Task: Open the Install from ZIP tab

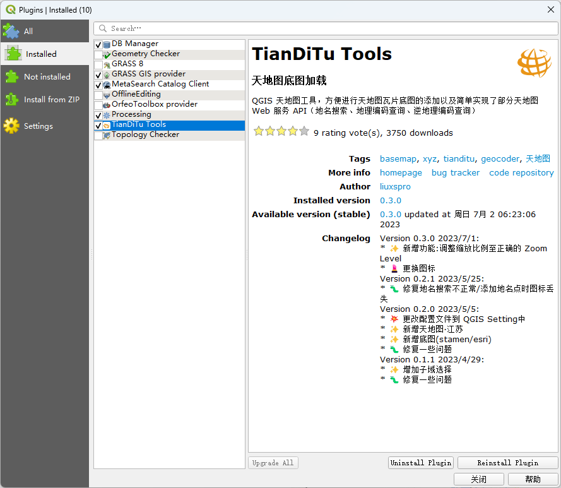Action: coord(51,99)
